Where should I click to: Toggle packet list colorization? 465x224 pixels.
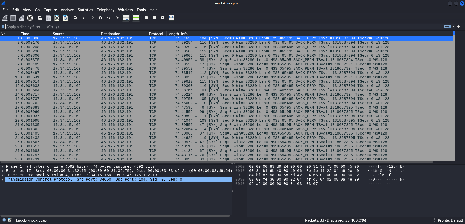[136, 18]
